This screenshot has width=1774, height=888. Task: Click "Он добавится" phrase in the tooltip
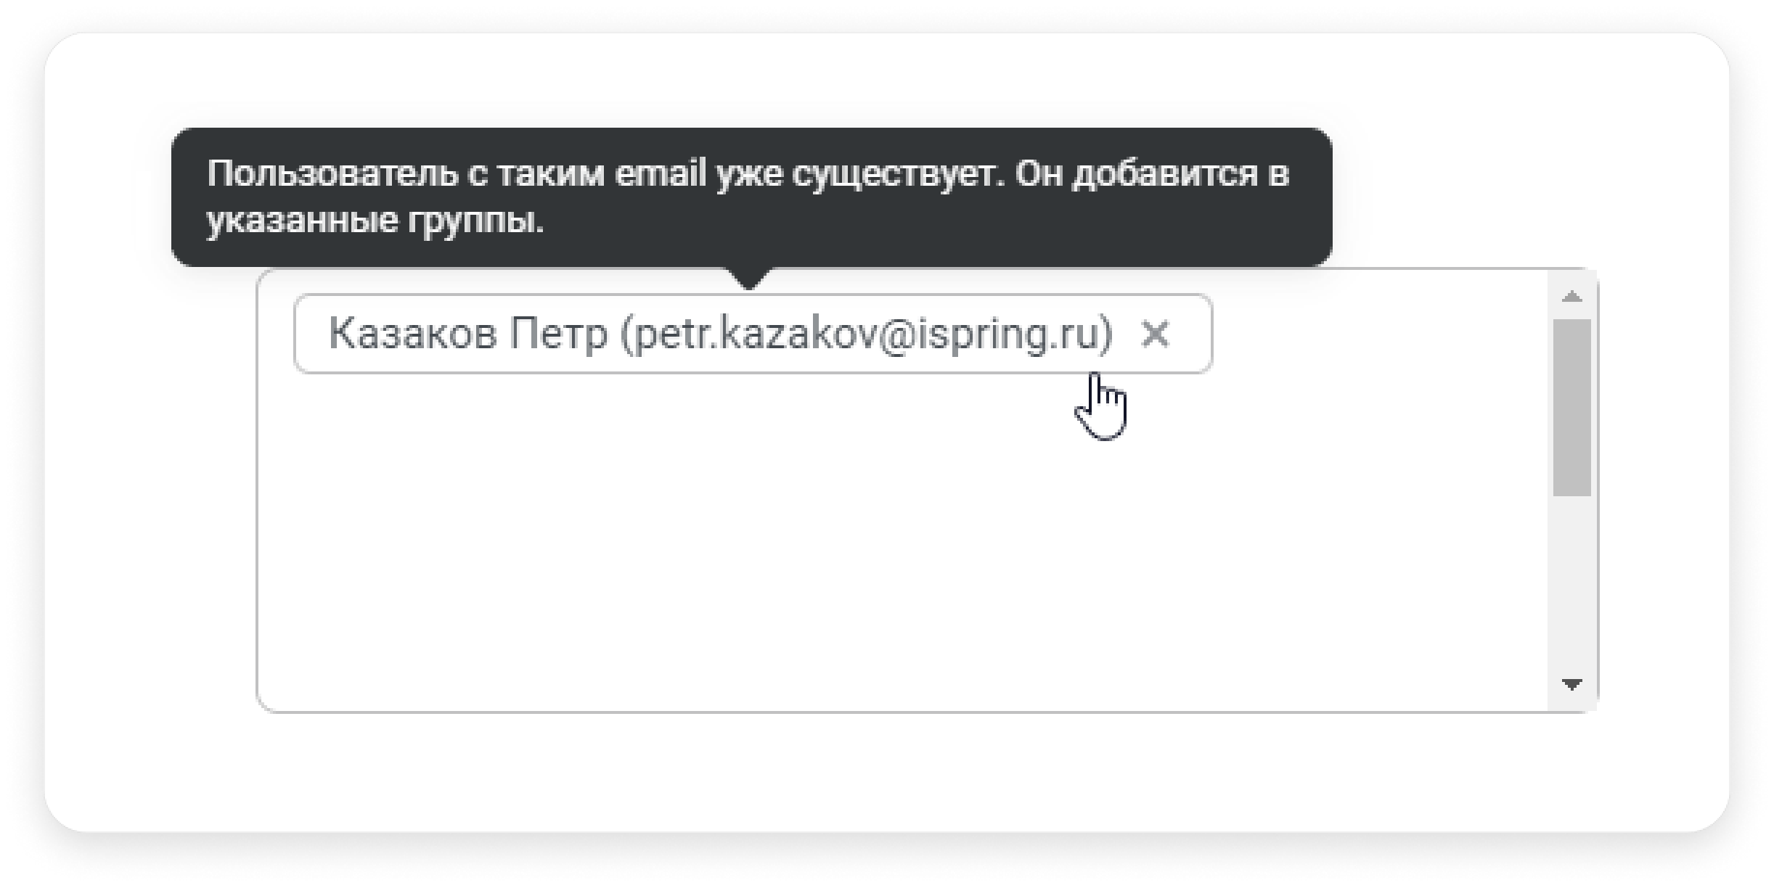(x=1136, y=173)
